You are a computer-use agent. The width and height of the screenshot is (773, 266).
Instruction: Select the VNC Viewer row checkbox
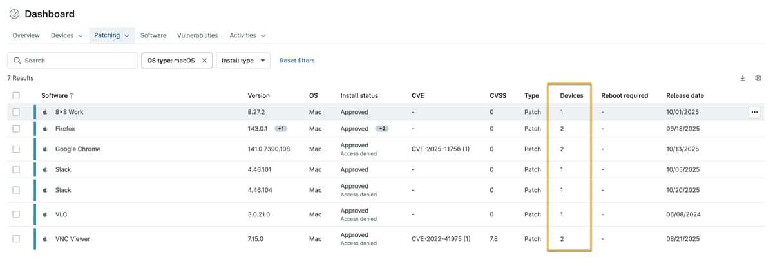[16, 239]
